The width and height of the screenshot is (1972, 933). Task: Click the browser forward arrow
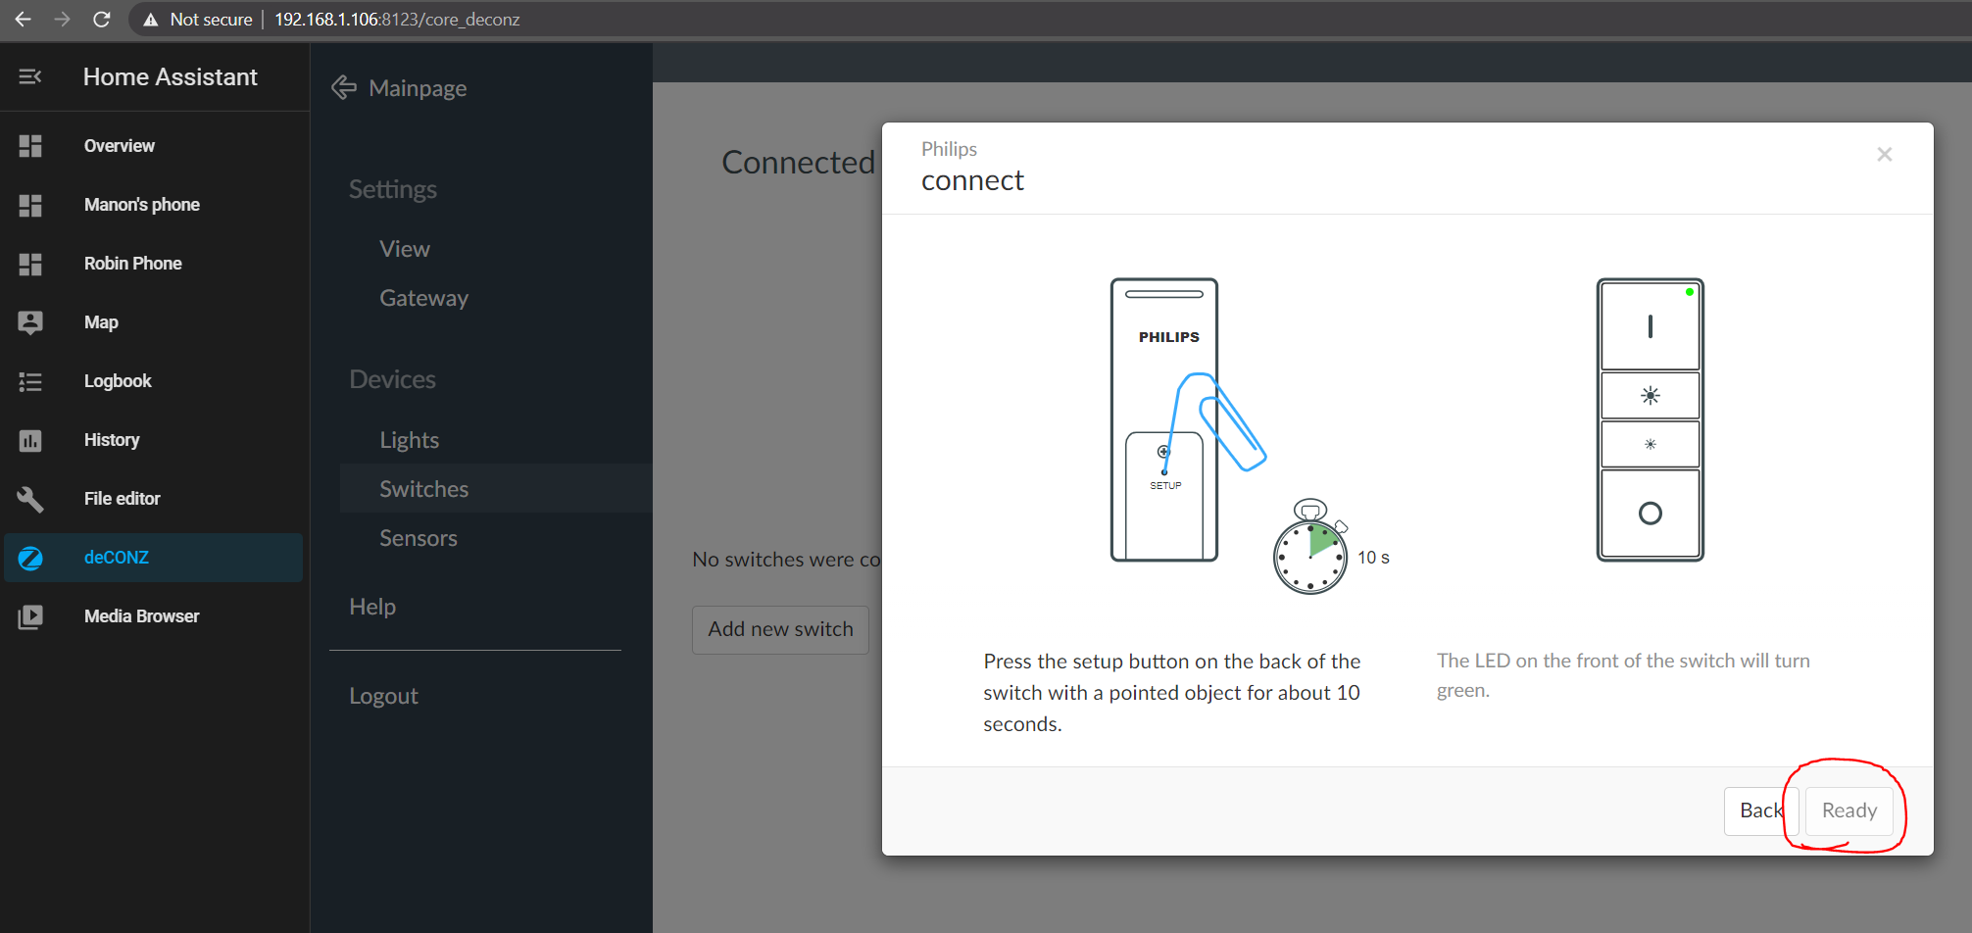coord(63,19)
